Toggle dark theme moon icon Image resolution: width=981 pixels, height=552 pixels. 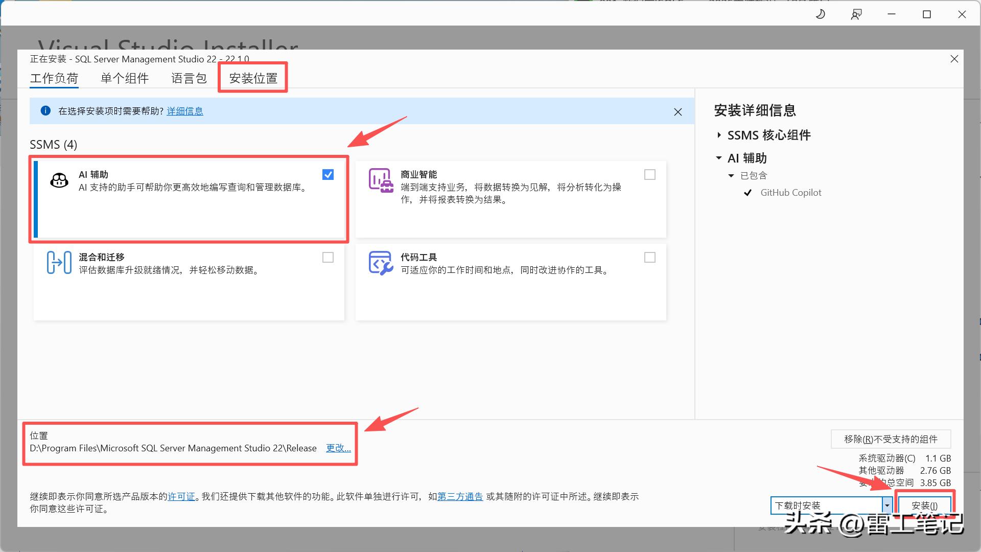pos(820,14)
